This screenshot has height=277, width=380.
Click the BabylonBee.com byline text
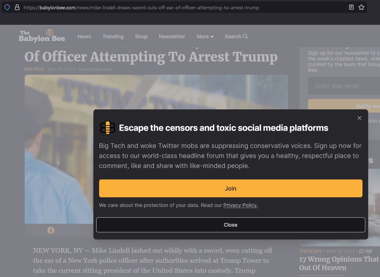[96, 69]
